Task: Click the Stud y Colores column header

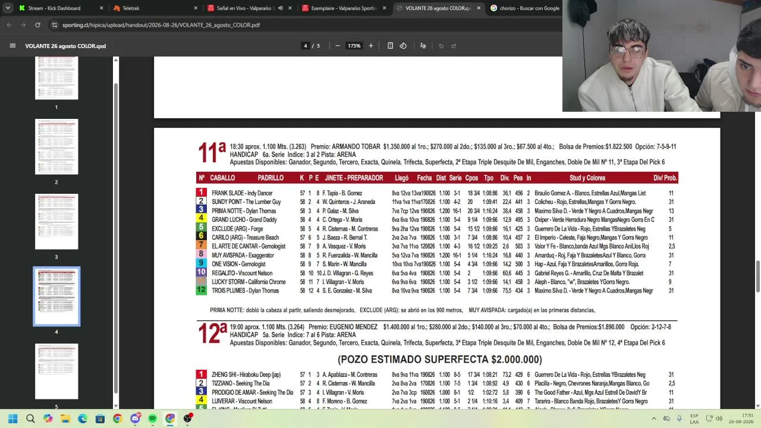Action: [x=587, y=178]
